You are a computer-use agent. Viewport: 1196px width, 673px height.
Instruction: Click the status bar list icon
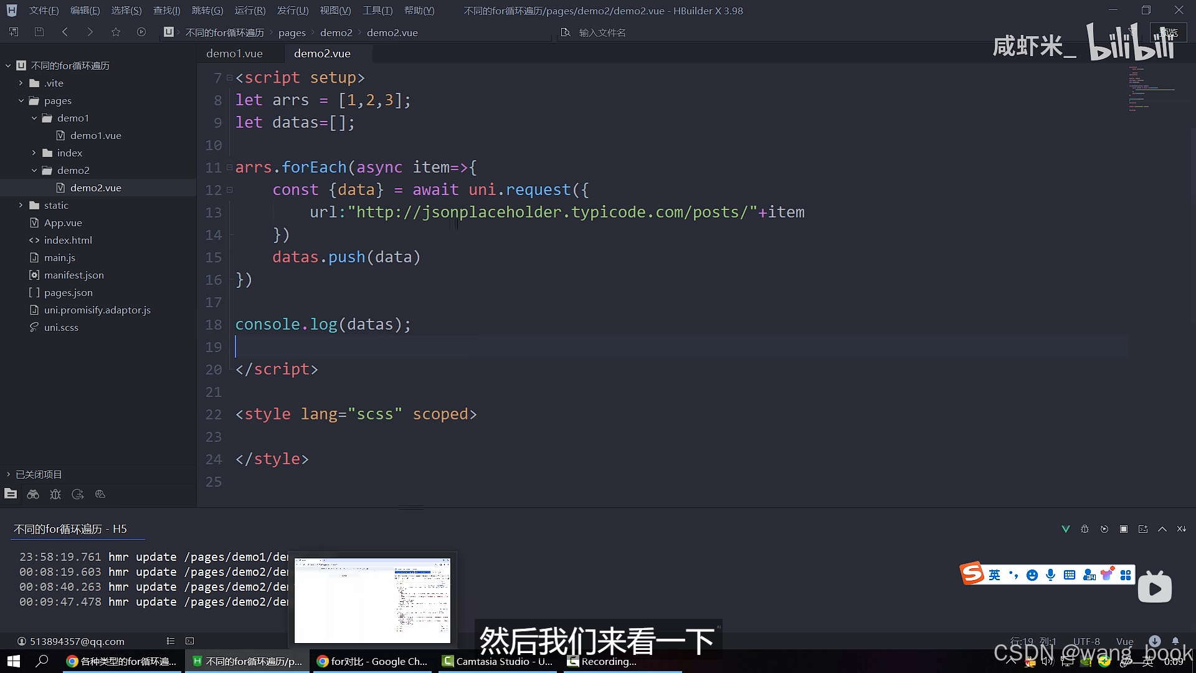coord(171,641)
